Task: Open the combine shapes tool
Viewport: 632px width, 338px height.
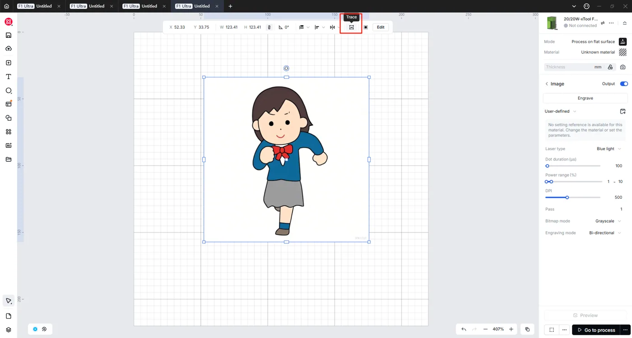Action: [x=8, y=118]
